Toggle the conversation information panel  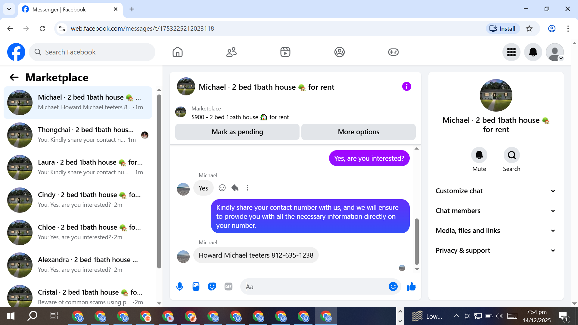tap(406, 87)
